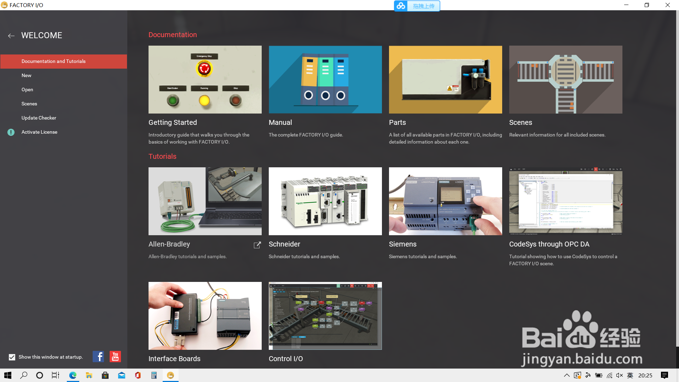679x382 pixels.
Task: Open the notification center icon
Action: (665, 375)
